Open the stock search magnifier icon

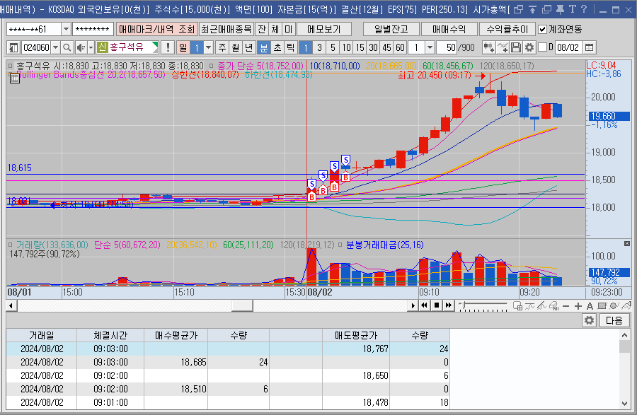click(x=67, y=48)
